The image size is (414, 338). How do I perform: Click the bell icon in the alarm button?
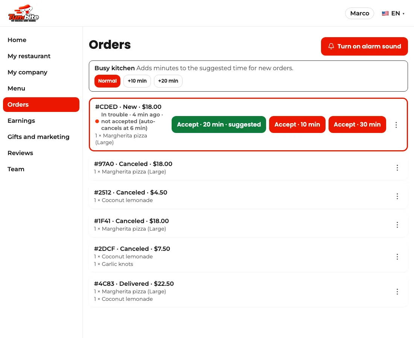(331, 46)
